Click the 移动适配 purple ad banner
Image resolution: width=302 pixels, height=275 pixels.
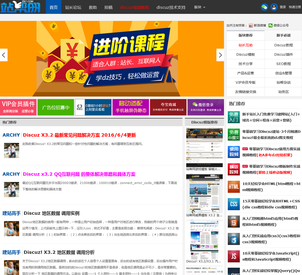coord(131,107)
